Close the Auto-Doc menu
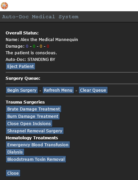Image resolution: width=138 pixels, height=180 pixels. (x=13, y=173)
